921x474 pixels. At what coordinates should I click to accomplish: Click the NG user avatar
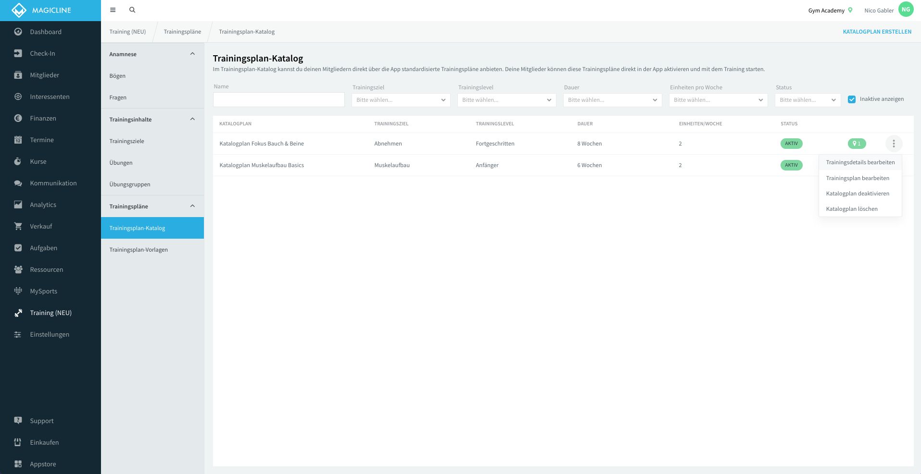coord(906,10)
